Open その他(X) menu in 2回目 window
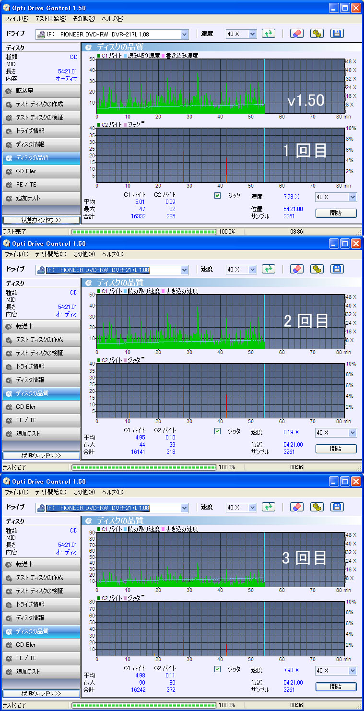Screen dimensions: 364x711 coord(84,254)
